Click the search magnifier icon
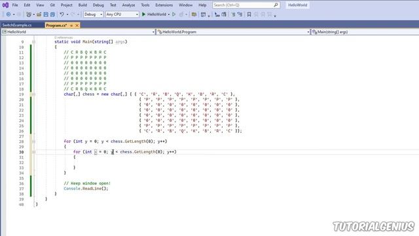 pyautogui.click(x=276, y=5)
